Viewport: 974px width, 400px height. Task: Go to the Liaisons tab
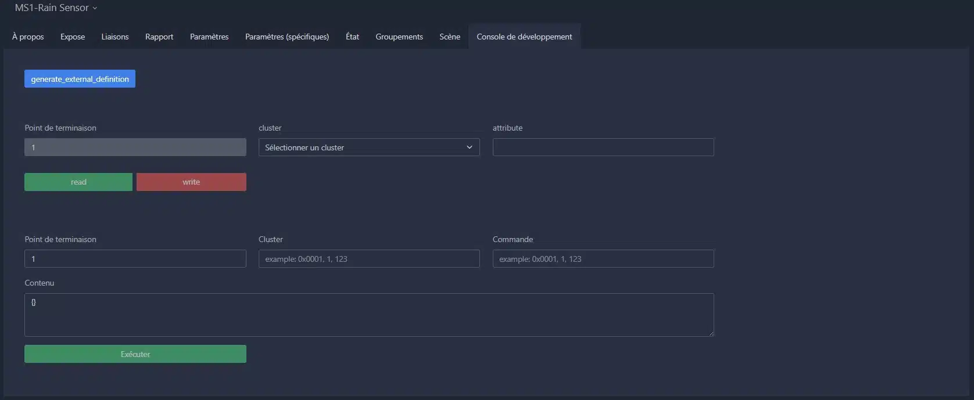[x=115, y=37]
